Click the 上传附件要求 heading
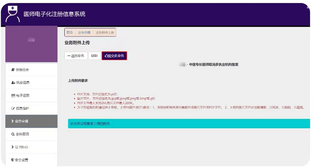313x167 pixels. tap(78, 81)
